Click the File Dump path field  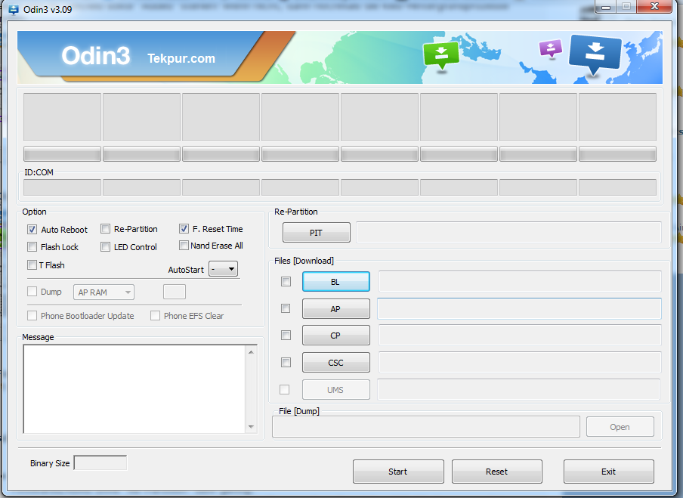click(x=426, y=426)
